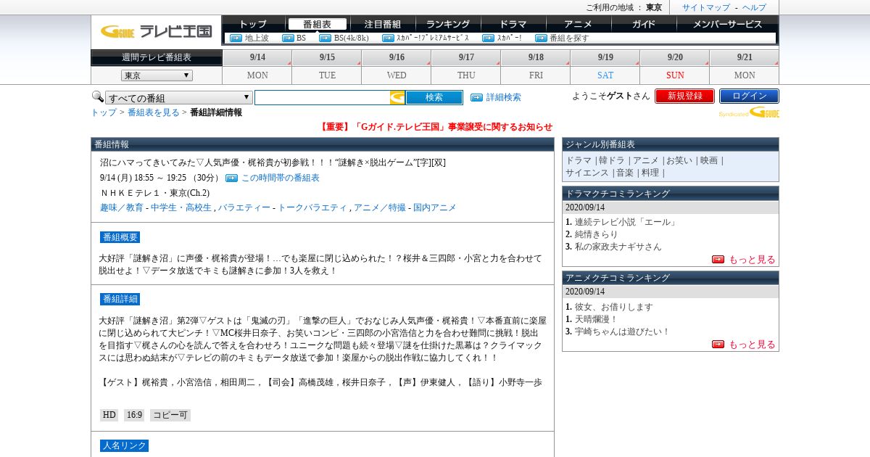Open the ガイド tab
The image size is (870, 457).
(x=644, y=24)
